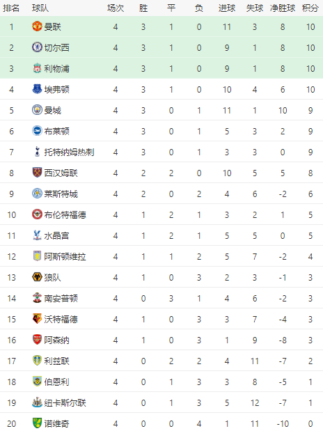Click the Everton badge icon
This screenshot has width=323, height=431.
tap(37, 89)
